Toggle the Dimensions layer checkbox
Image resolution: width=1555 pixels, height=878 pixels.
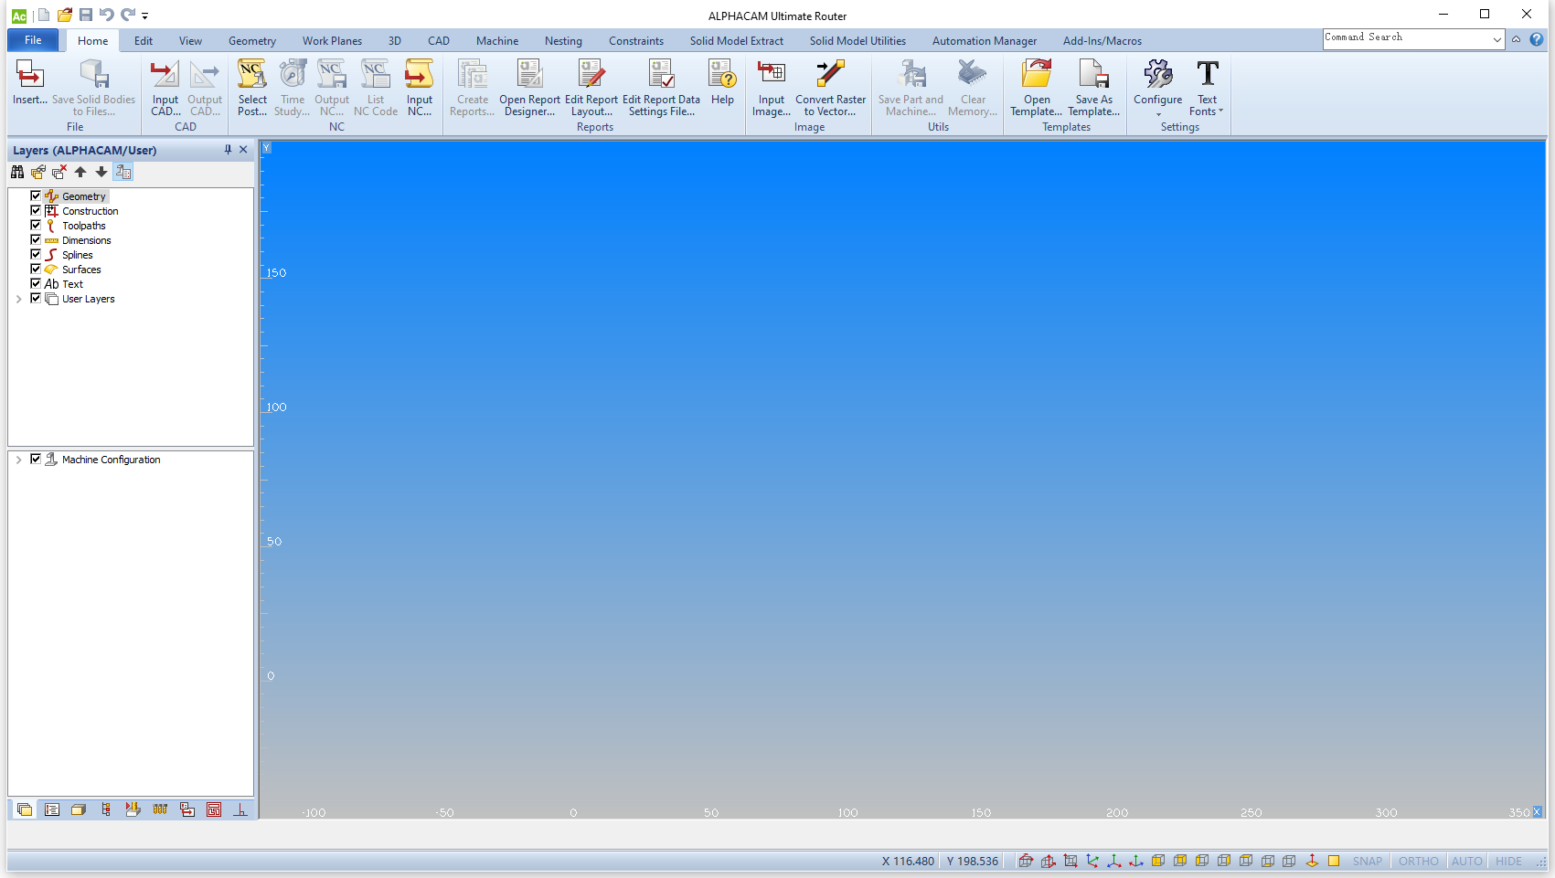(36, 240)
